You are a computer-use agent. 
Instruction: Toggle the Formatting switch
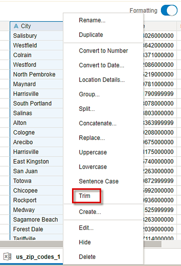(x=169, y=10)
